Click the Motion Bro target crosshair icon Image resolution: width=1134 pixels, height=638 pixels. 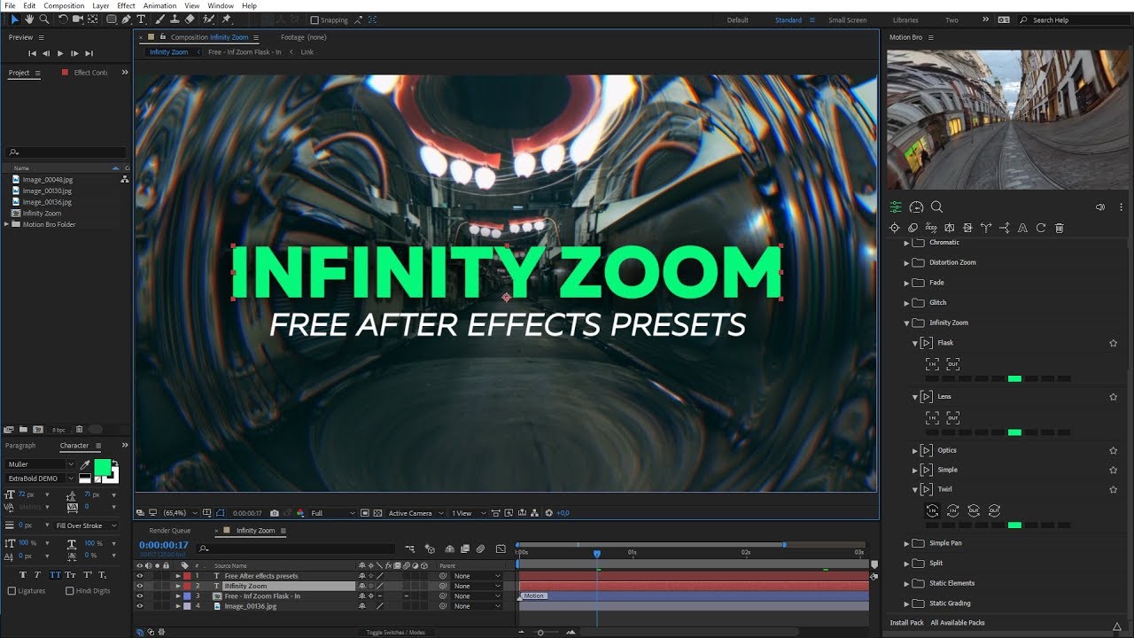[x=894, y=228]
